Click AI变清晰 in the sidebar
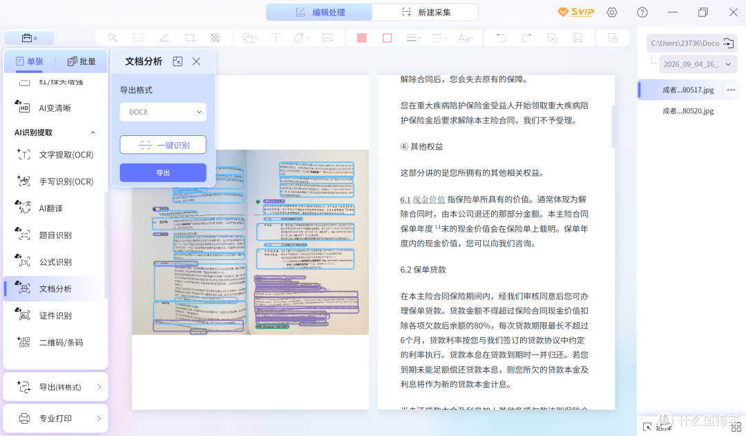This screenshot has height=436, width=746. point(55,108)
